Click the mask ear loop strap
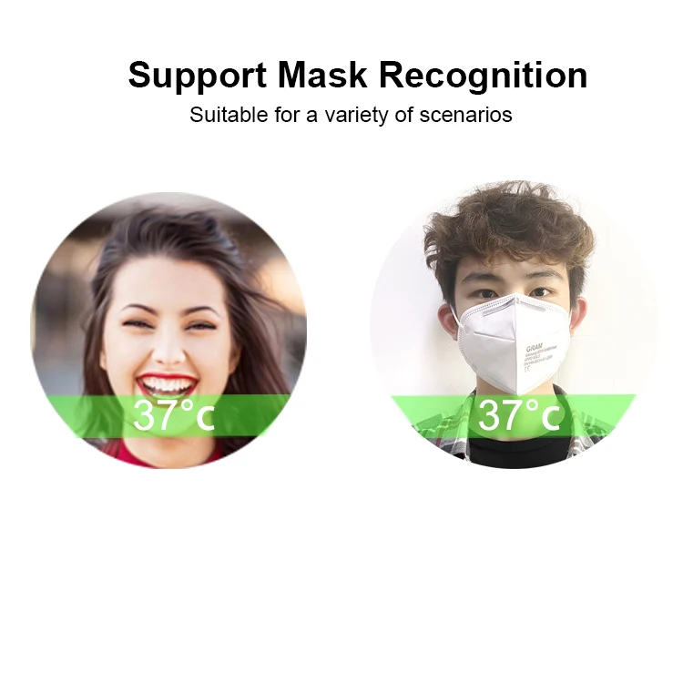This screenshot has height=683, width=683. click(454, 315)
